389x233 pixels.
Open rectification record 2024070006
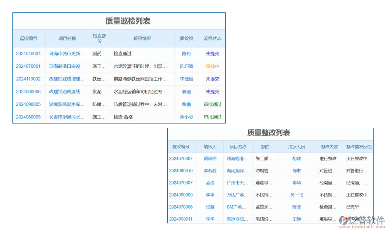point(180,207)
